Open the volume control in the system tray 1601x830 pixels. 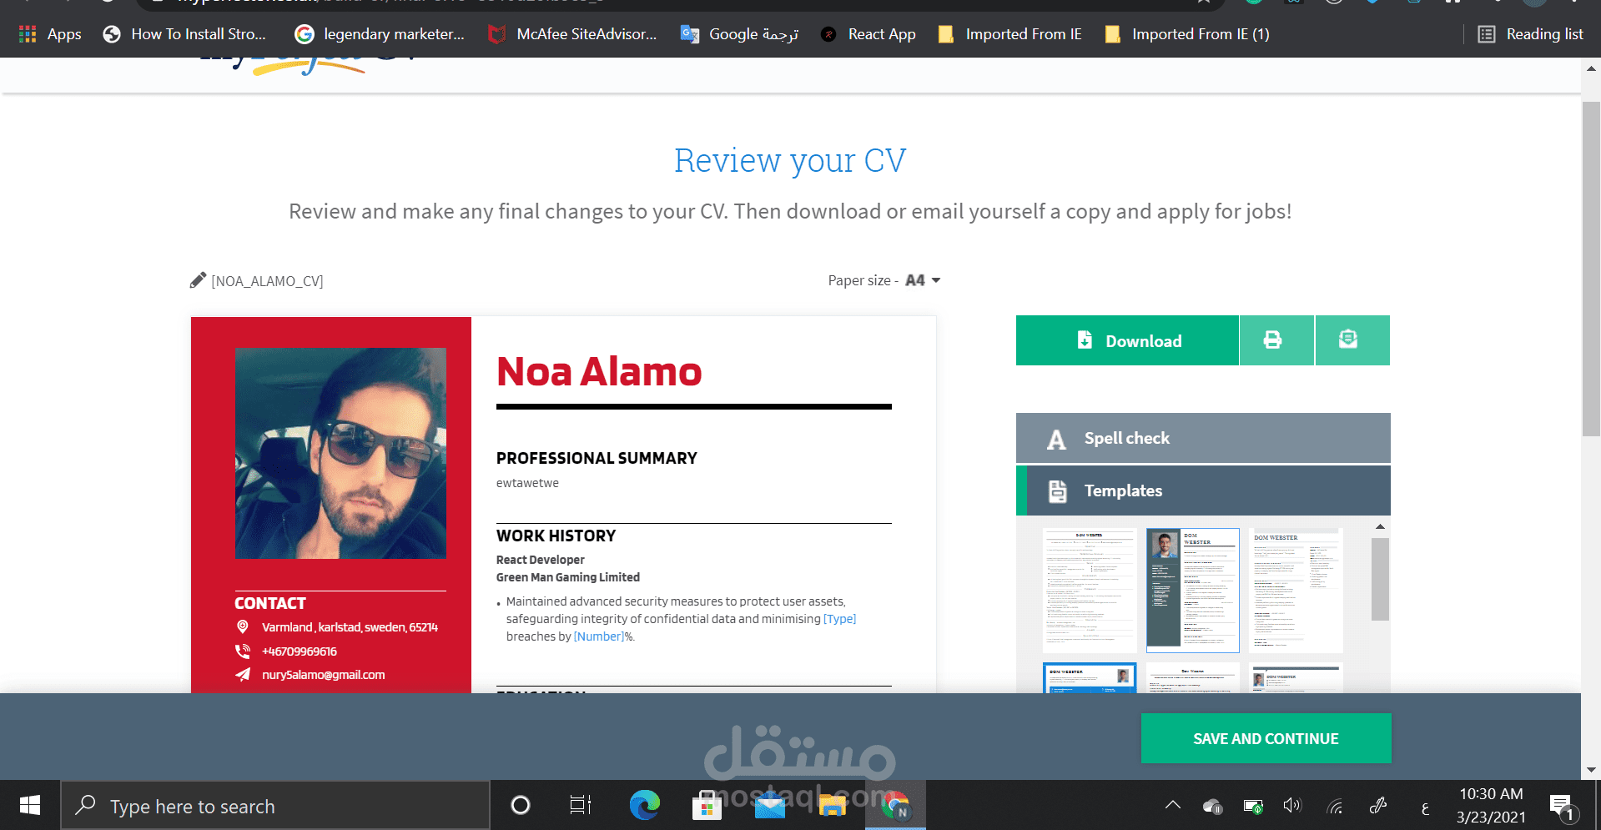pos(1292,806)
